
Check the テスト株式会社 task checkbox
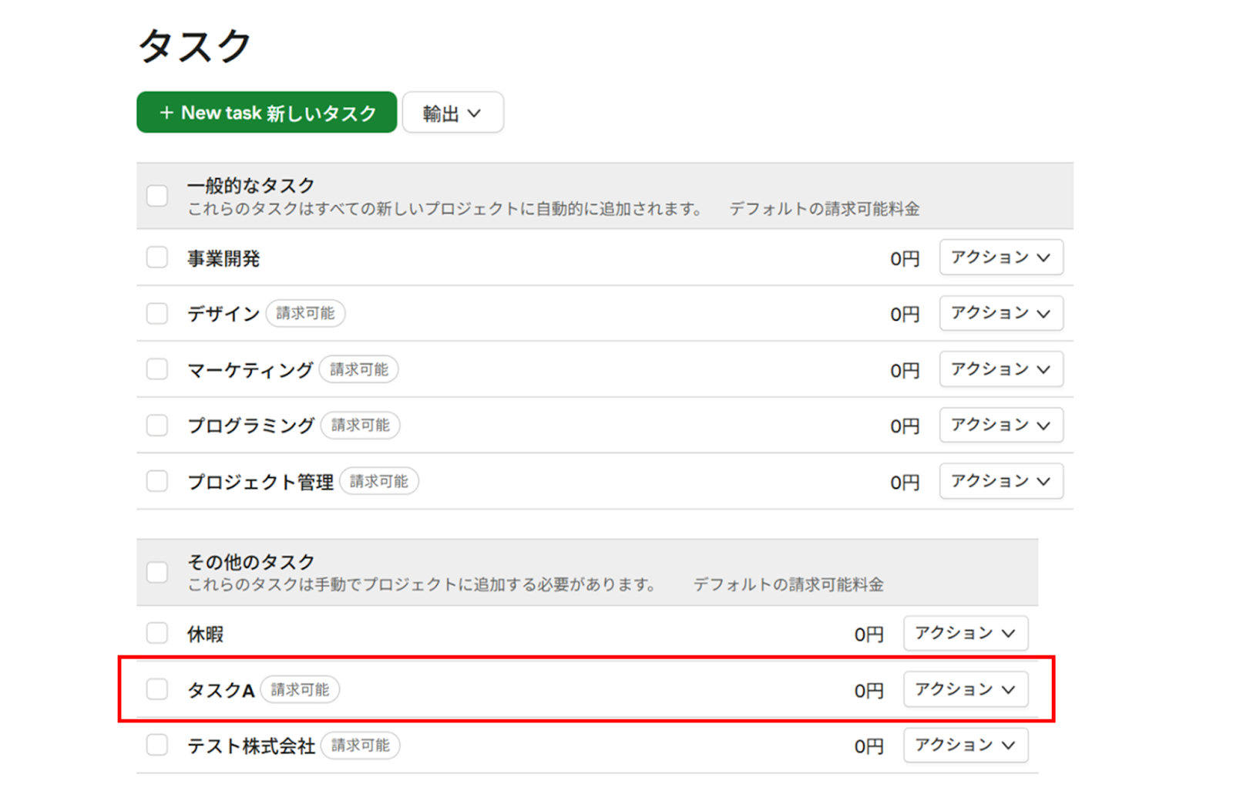tap(157, 745)
